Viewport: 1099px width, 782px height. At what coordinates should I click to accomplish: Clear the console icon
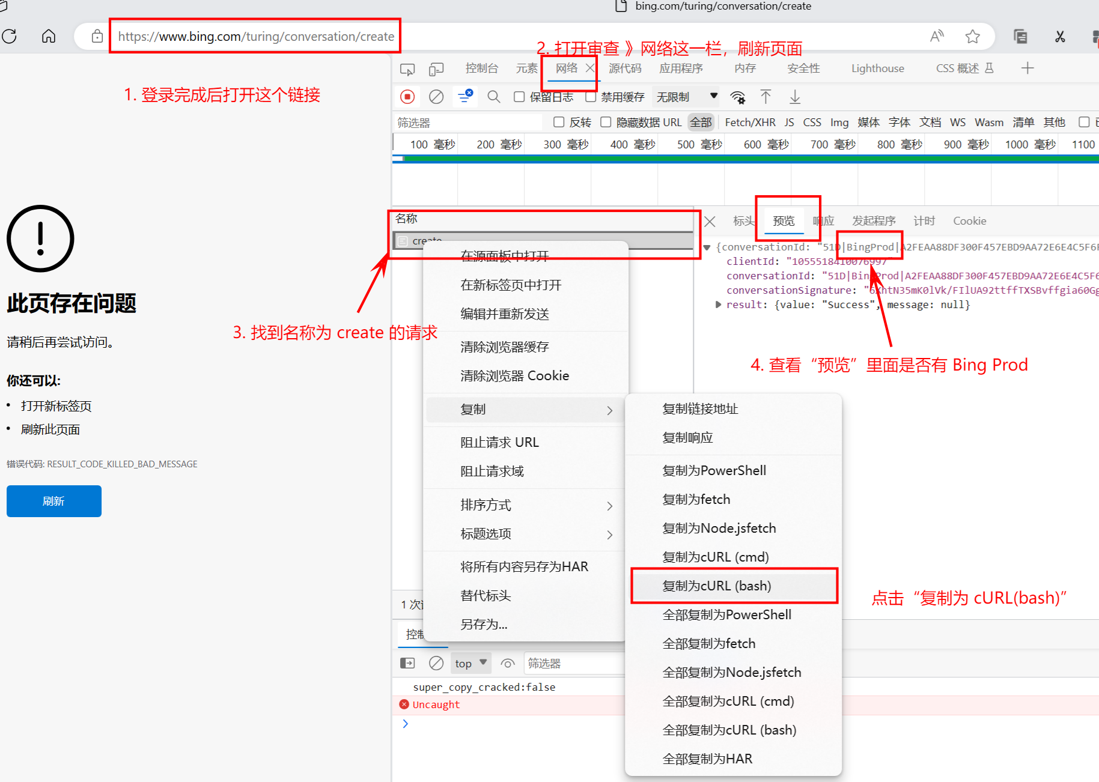436,663
